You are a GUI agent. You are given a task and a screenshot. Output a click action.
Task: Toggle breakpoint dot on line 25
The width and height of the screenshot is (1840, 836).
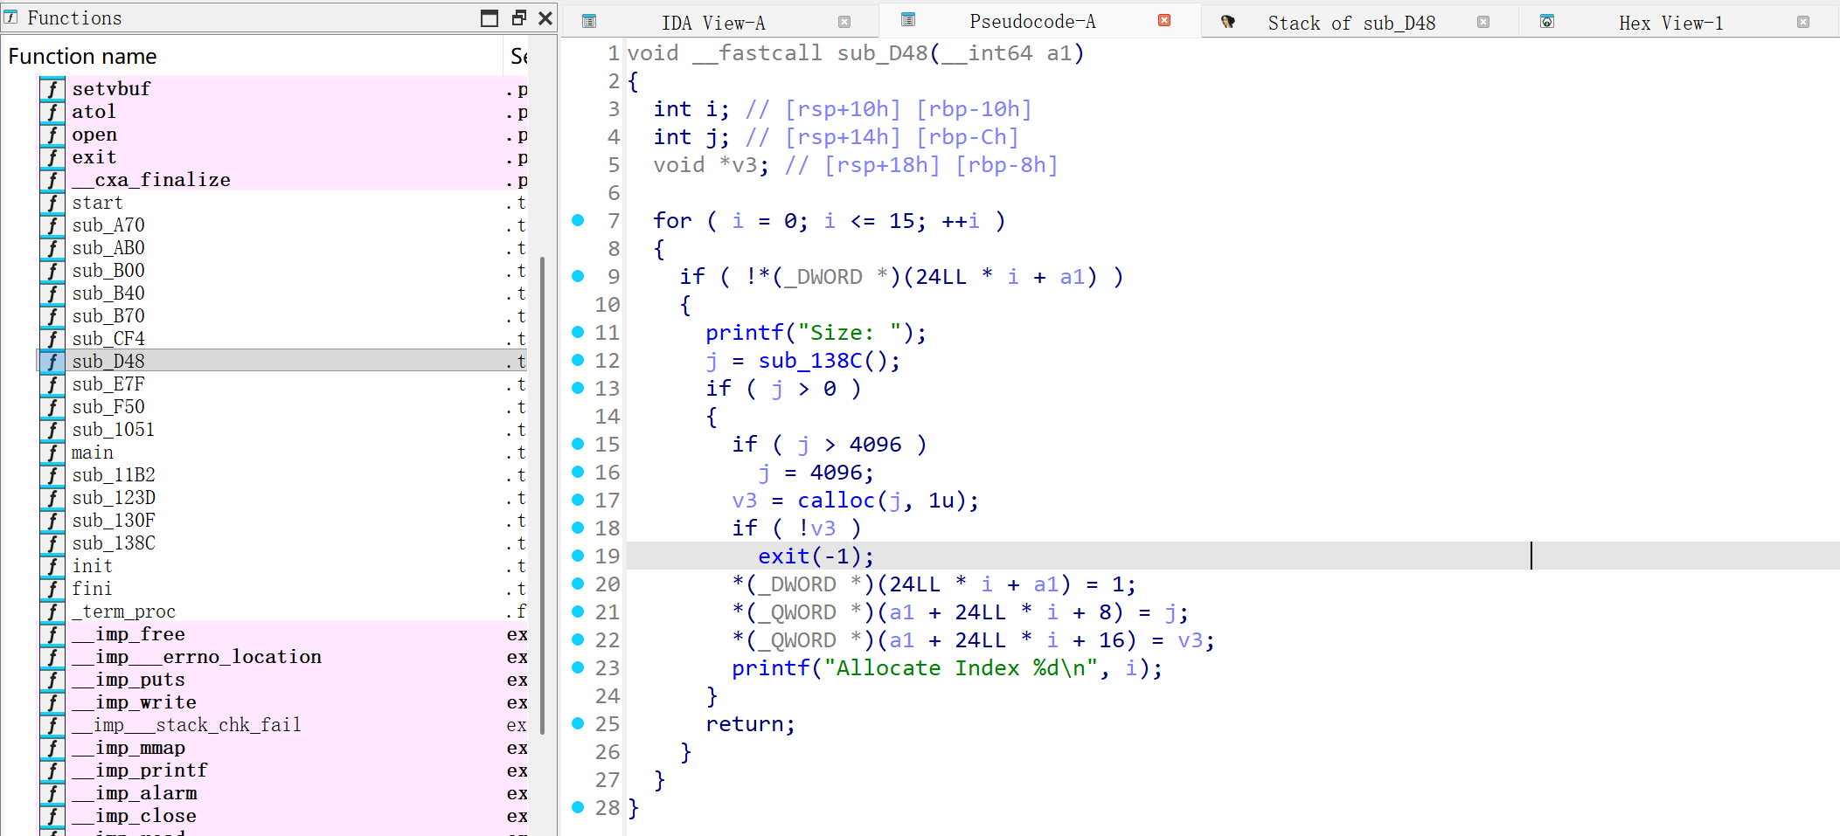point(578,723)
